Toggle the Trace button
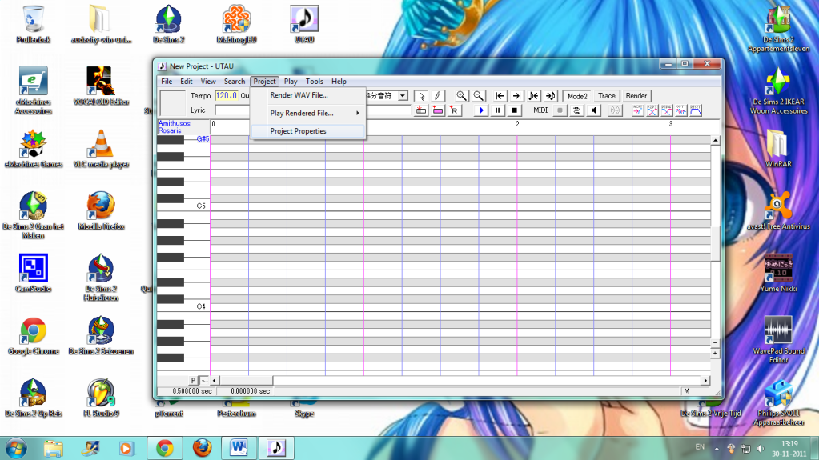 [607, 96]
